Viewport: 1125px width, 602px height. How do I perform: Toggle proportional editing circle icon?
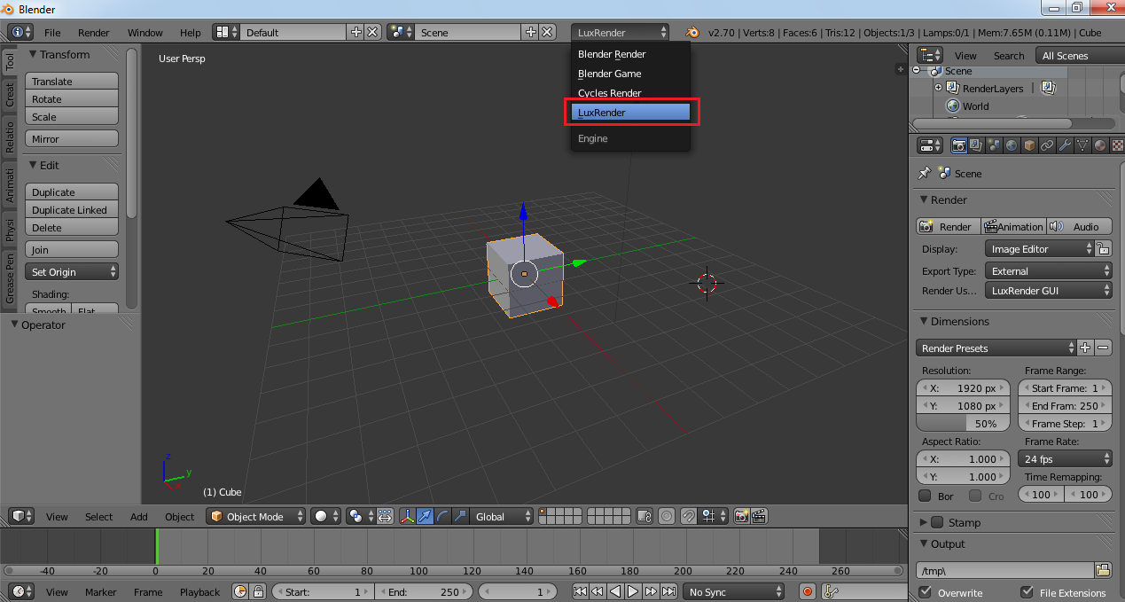click(x=666, y=516)
